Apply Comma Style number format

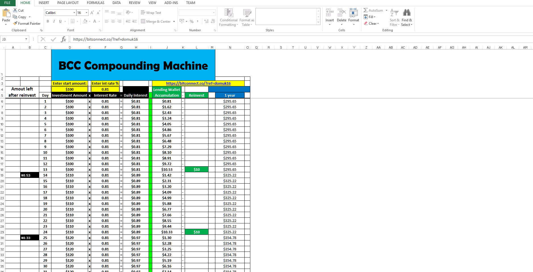[197, 21]
